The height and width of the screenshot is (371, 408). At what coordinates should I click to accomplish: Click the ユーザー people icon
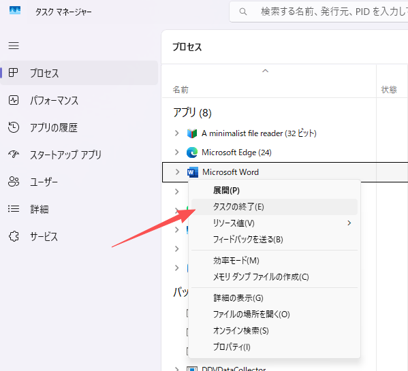(x=14, y=182)
